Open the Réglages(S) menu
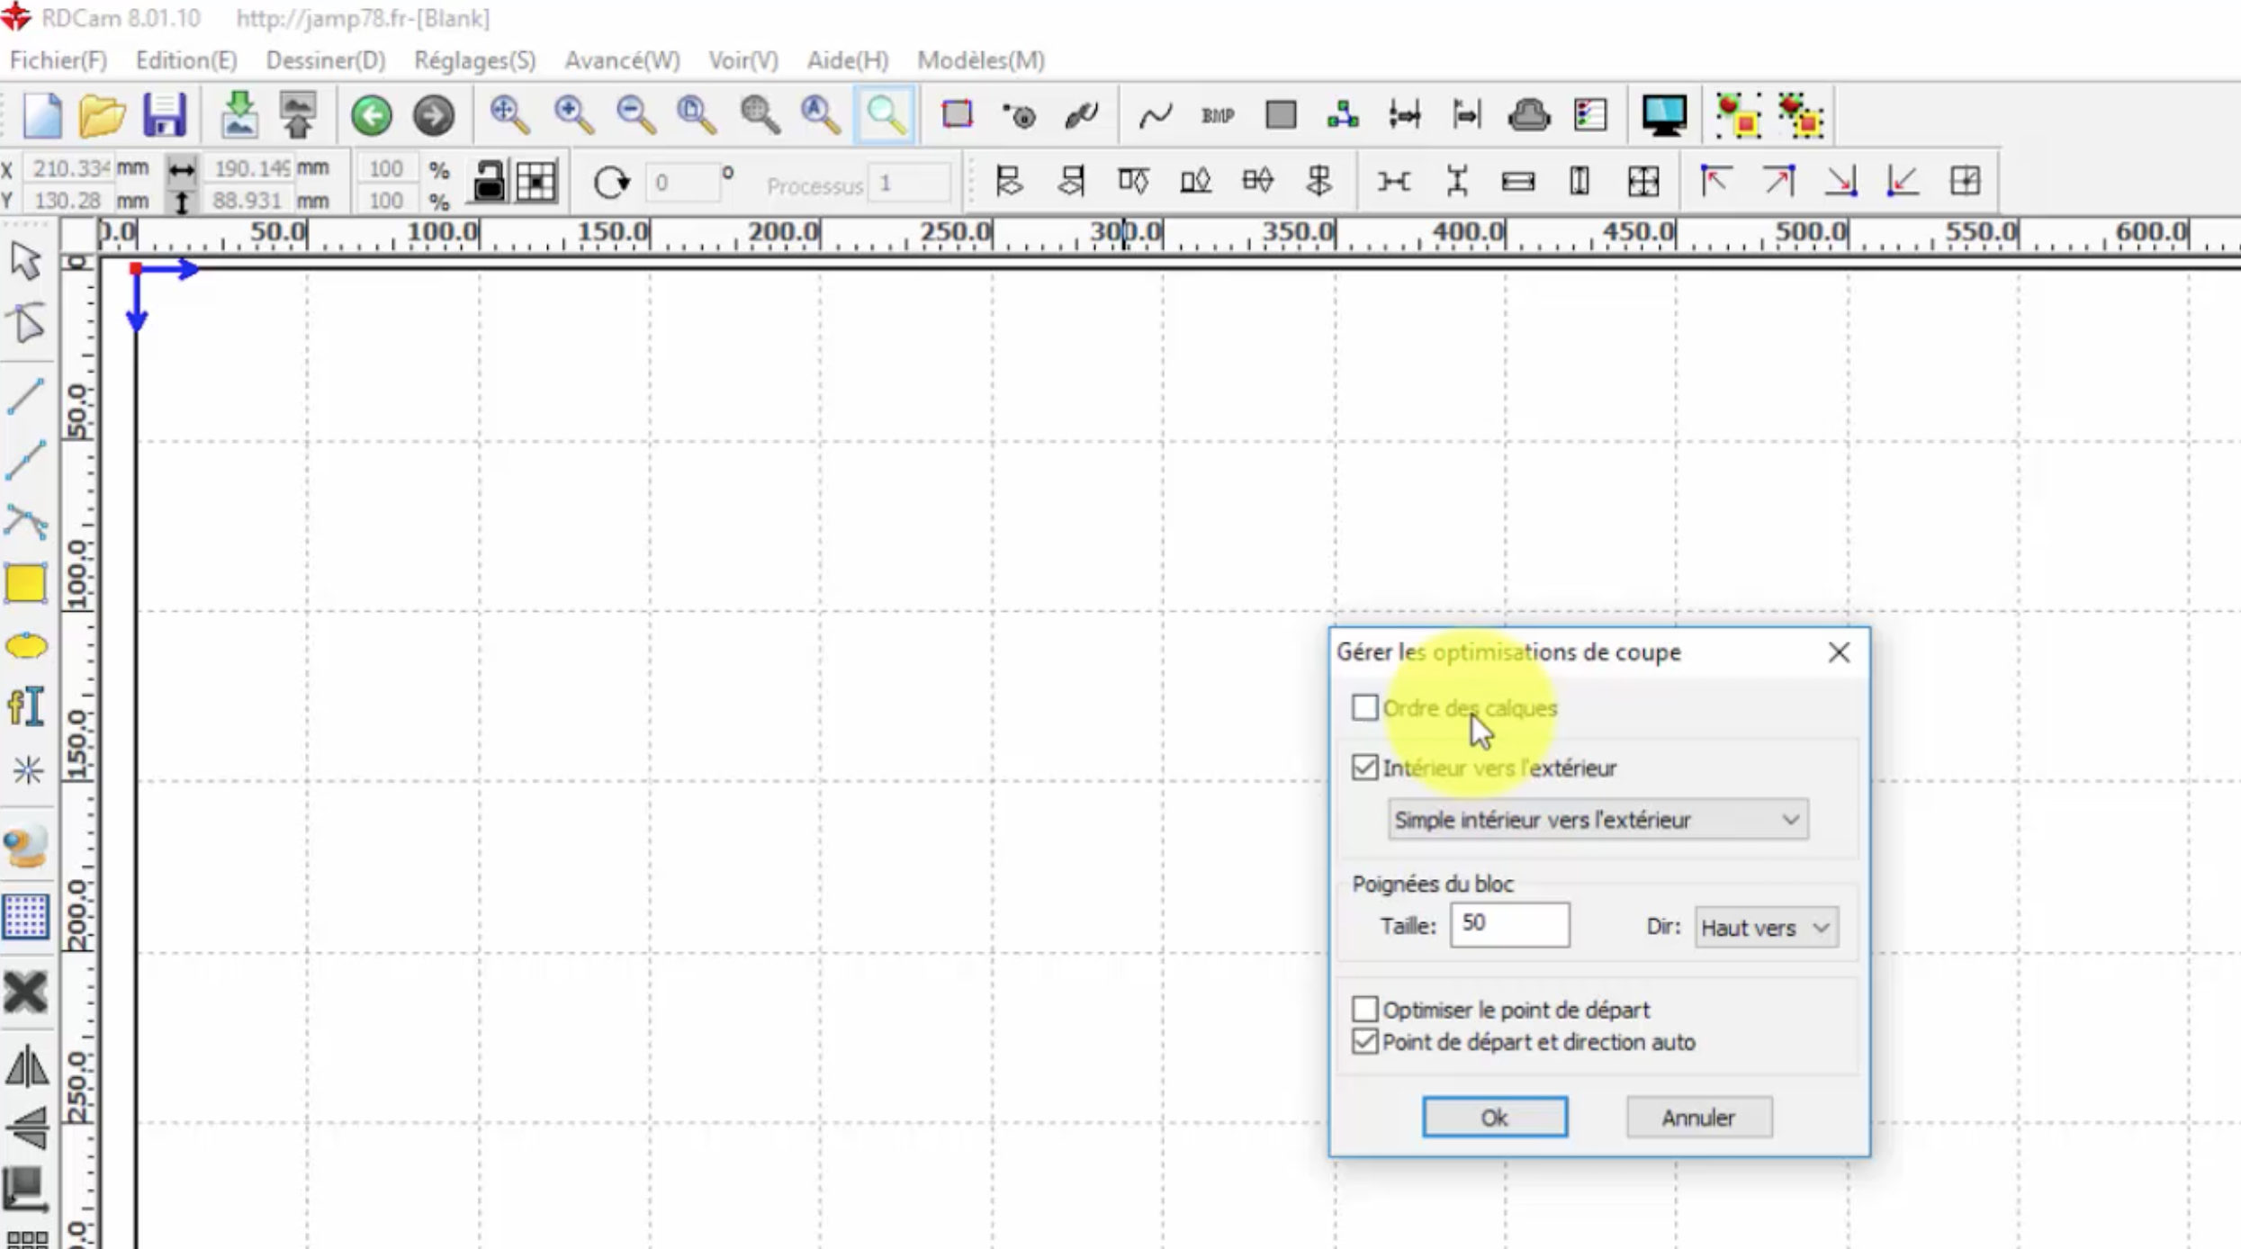 474,60
